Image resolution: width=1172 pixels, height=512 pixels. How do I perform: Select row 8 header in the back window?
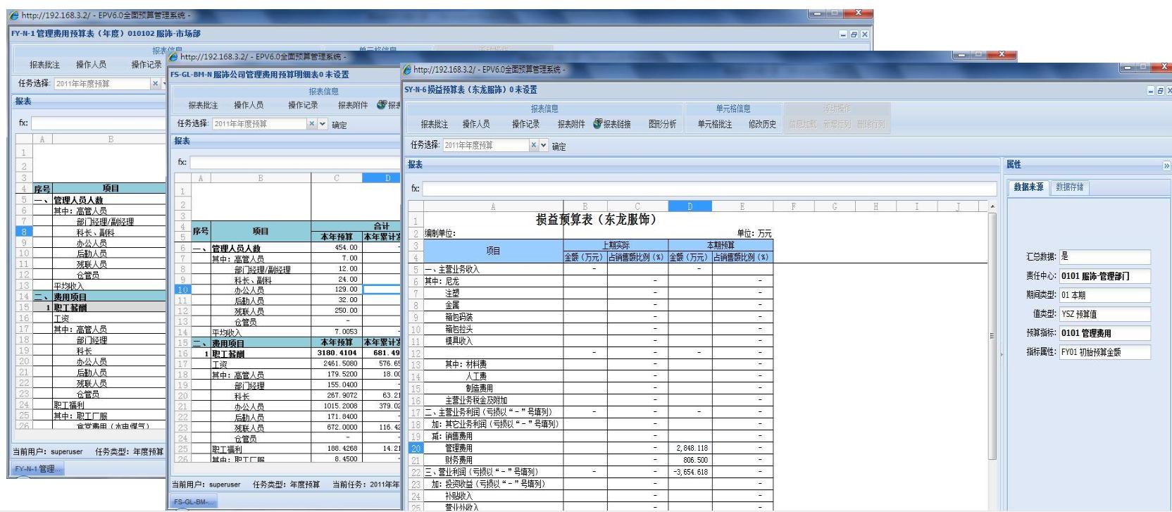[23, 231]
